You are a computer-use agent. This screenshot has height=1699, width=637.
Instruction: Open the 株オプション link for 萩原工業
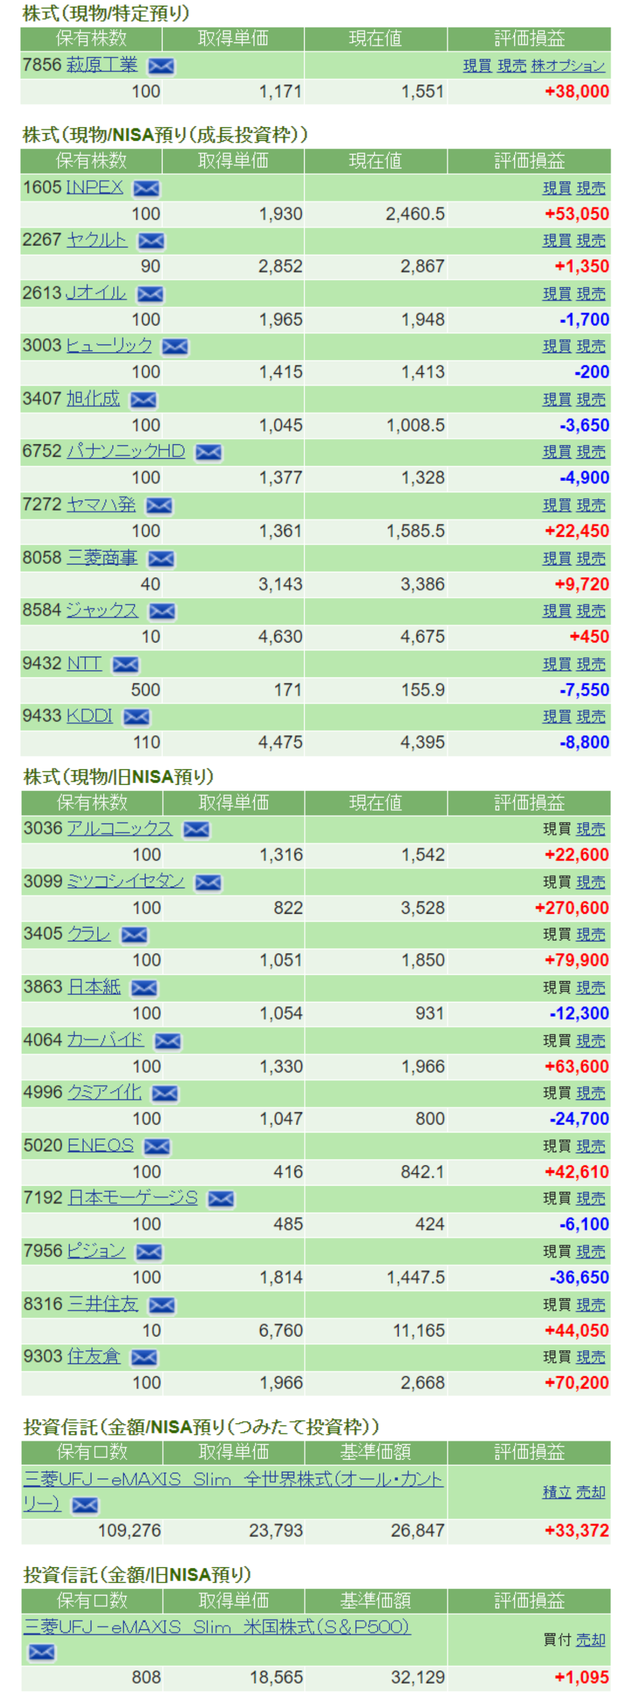click(x=568, y=66)
